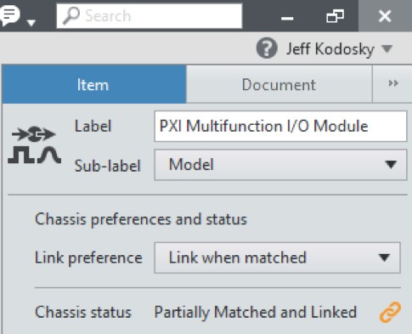Open the Sub-label Model dropdown
The height and width of the screenshot is (334, 412).
(x=280, y=165)
